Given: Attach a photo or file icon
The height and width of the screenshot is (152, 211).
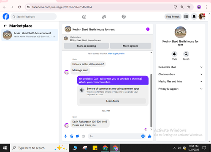Looking at the screenshot, I should pyautogui.click(x=72, y=136).
